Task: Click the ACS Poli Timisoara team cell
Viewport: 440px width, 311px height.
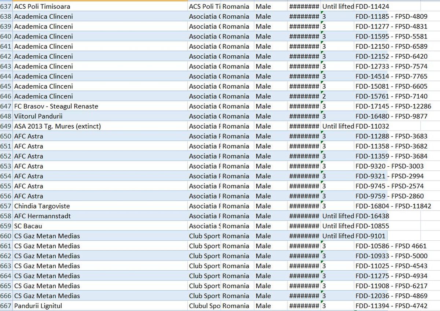Action: point(100,6)
